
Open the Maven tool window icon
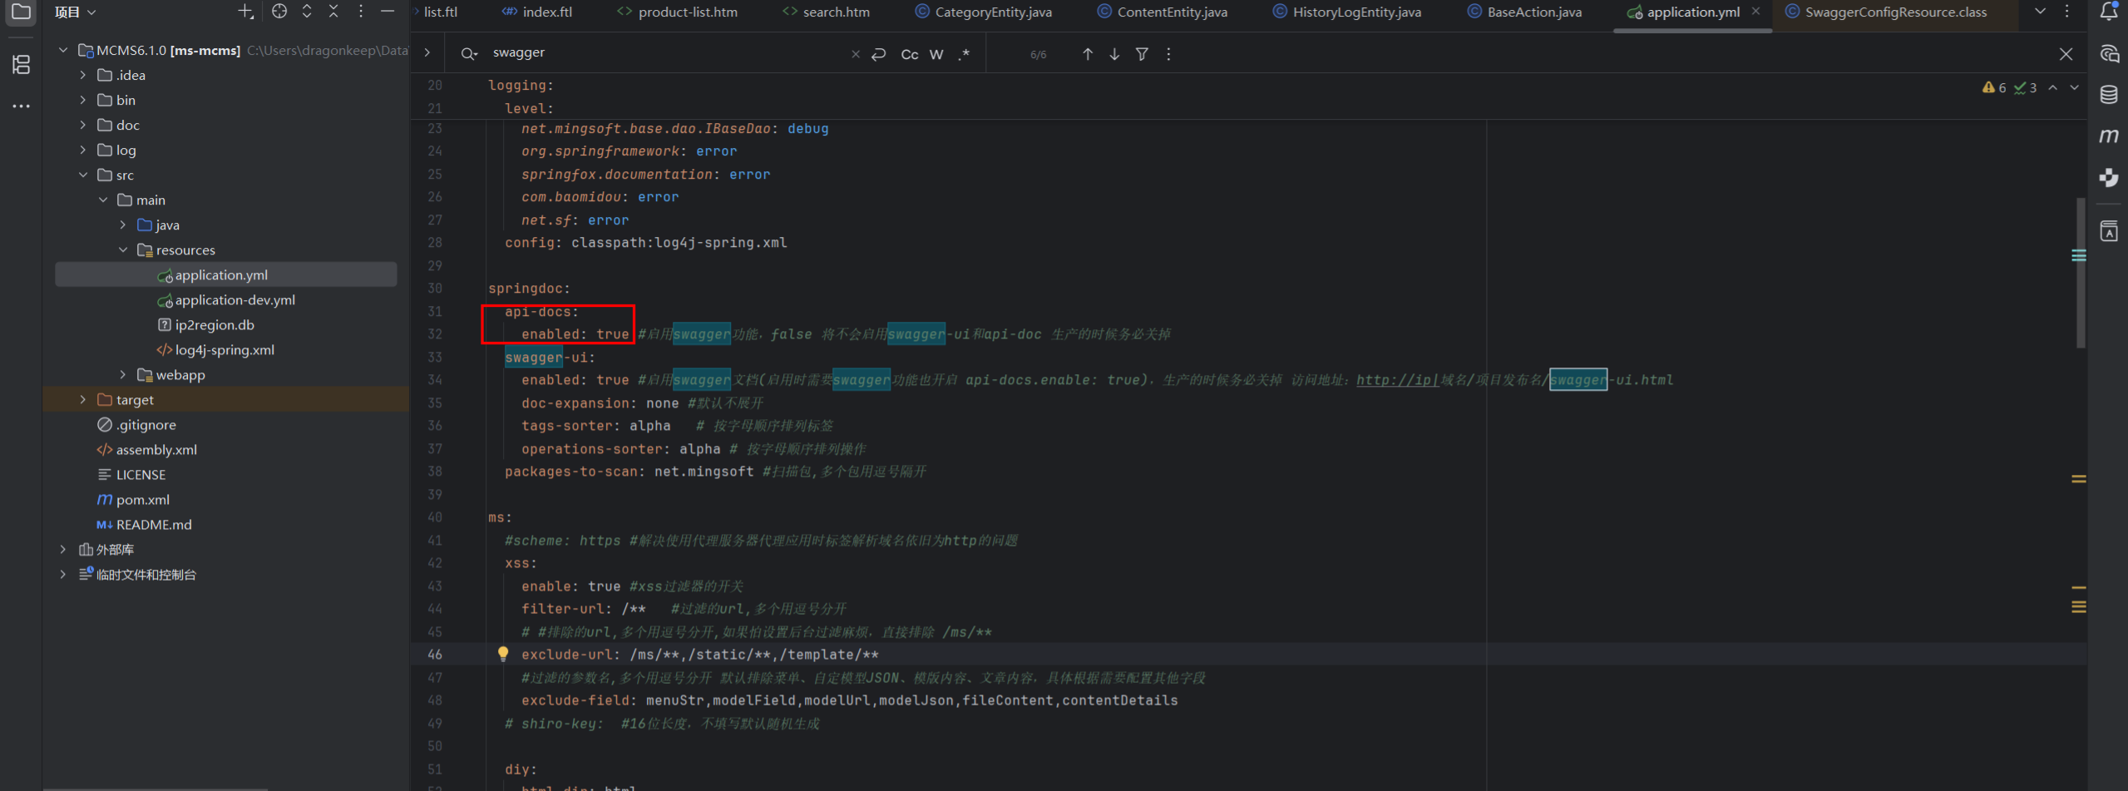(2109, 136)
